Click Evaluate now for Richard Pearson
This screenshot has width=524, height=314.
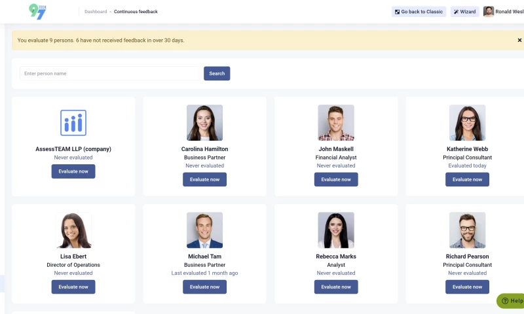[x=467, y=287]
